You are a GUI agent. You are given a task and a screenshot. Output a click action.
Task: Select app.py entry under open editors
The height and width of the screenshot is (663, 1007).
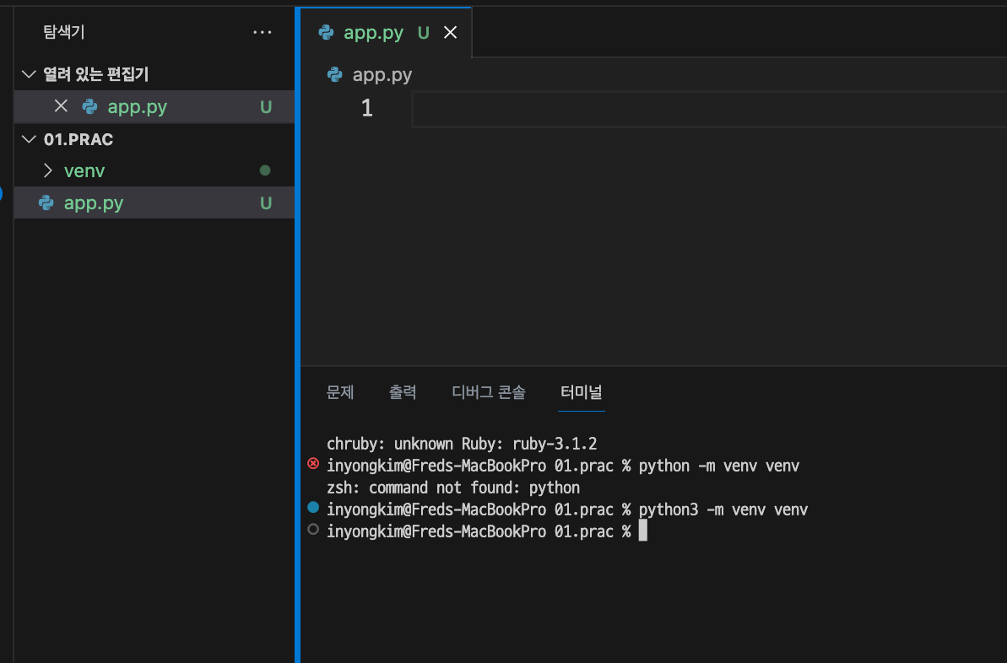click(x=154, y=106)
